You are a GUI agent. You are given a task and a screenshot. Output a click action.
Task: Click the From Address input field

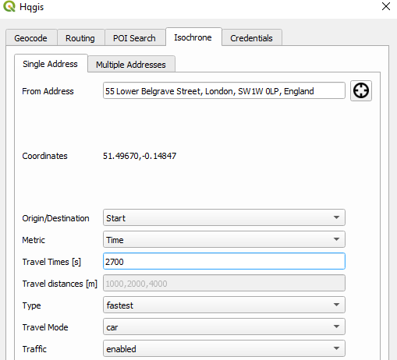click(x=224, y=90)
